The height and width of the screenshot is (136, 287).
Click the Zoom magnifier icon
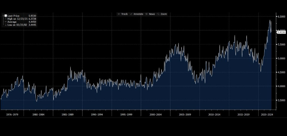click(158, 14)
